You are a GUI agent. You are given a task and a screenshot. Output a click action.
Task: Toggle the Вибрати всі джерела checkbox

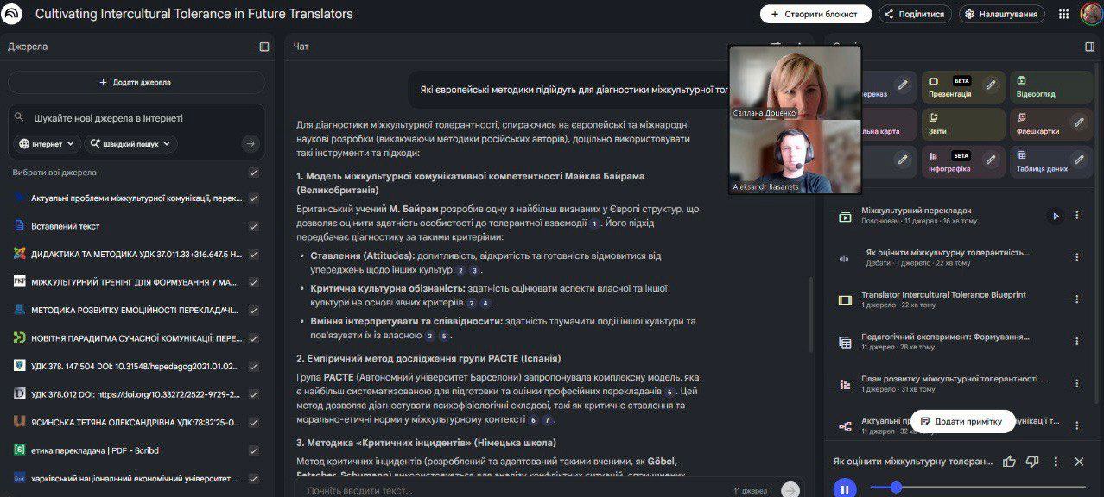(x=254, y=173)
